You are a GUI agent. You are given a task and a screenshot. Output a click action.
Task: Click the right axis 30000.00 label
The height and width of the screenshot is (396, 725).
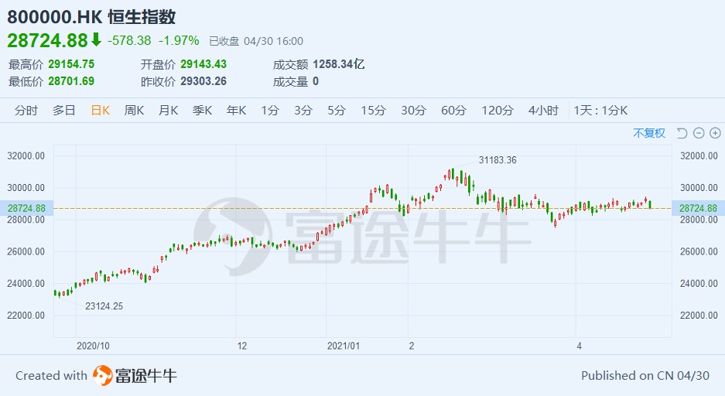(x=699, y=188)
